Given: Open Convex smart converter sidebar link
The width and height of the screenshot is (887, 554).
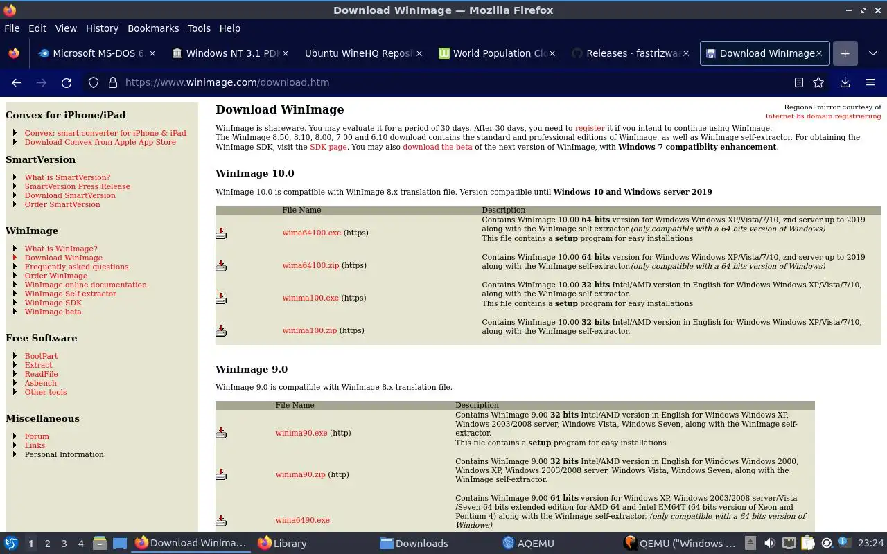Looking at the screenshot, I should [x=105, y=133].
